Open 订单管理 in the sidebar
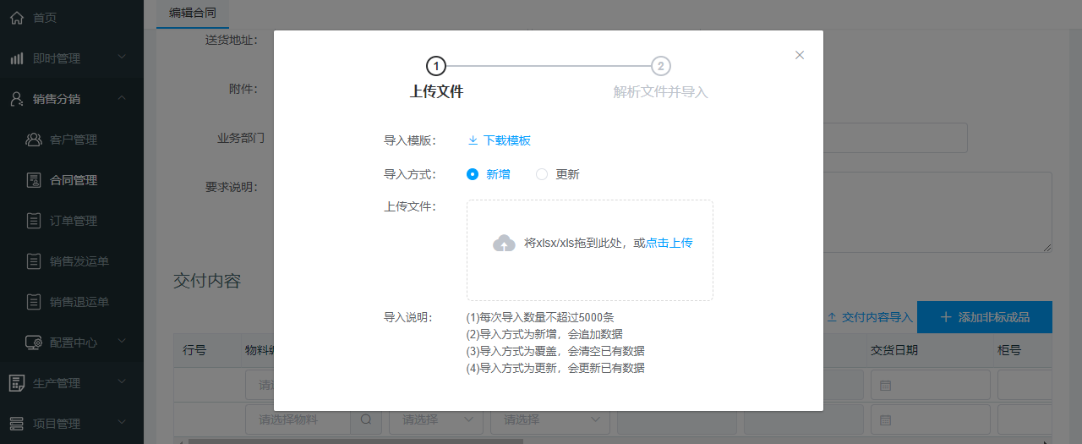This screenshot has width=1082, height=444. 72,221
